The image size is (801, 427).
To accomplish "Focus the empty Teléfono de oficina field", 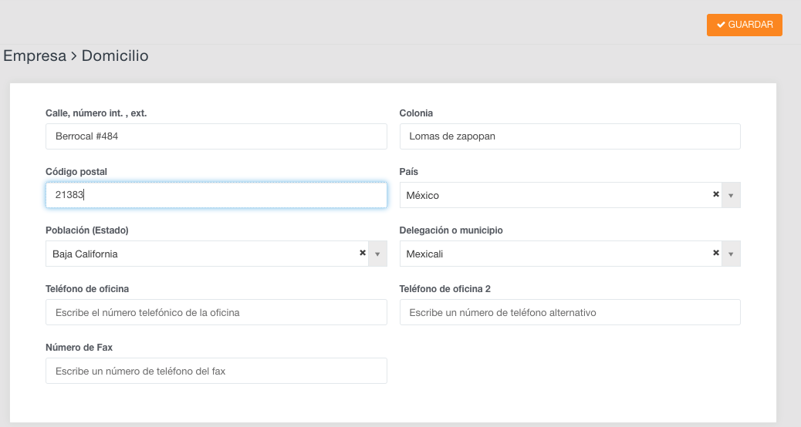I will coord(216,312).
